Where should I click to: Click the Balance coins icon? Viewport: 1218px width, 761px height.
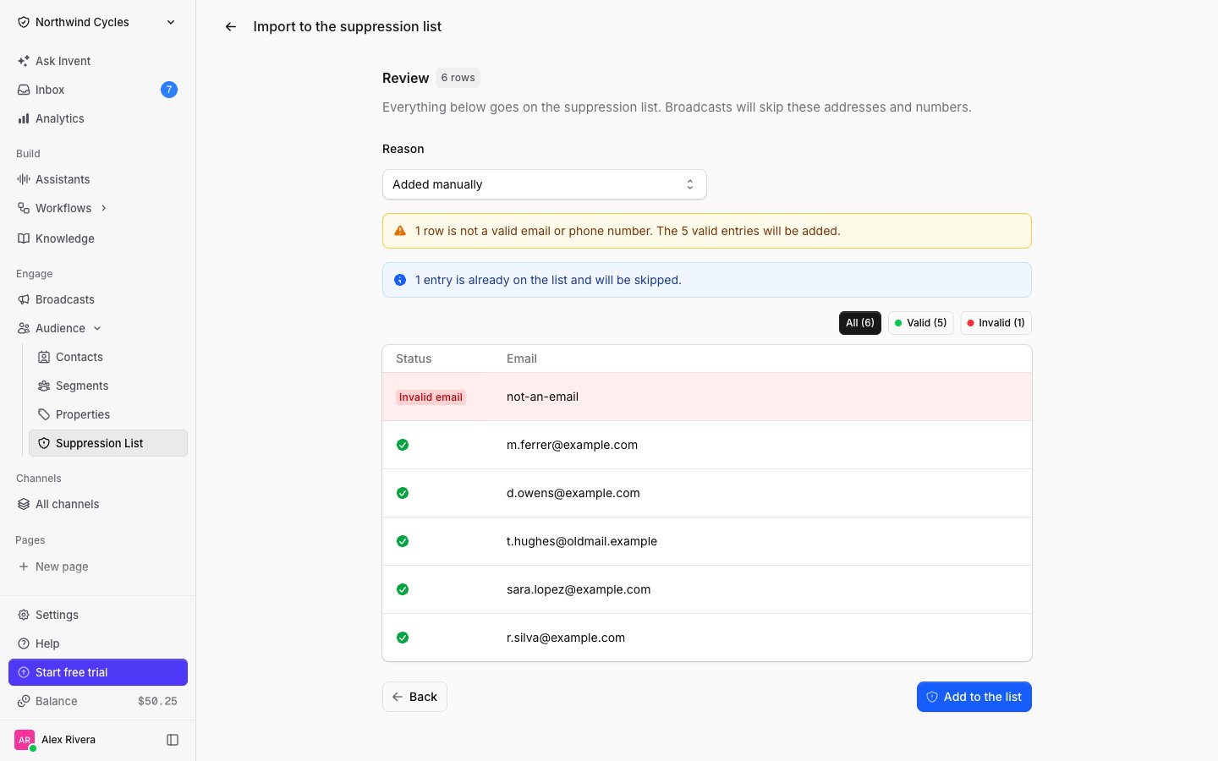point(24,701)
